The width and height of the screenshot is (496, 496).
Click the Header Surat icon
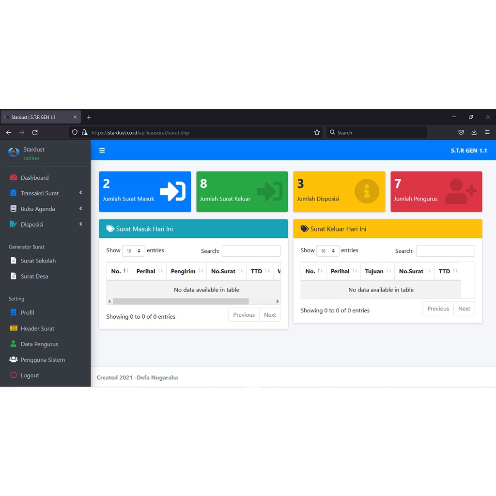click(14, 328)
